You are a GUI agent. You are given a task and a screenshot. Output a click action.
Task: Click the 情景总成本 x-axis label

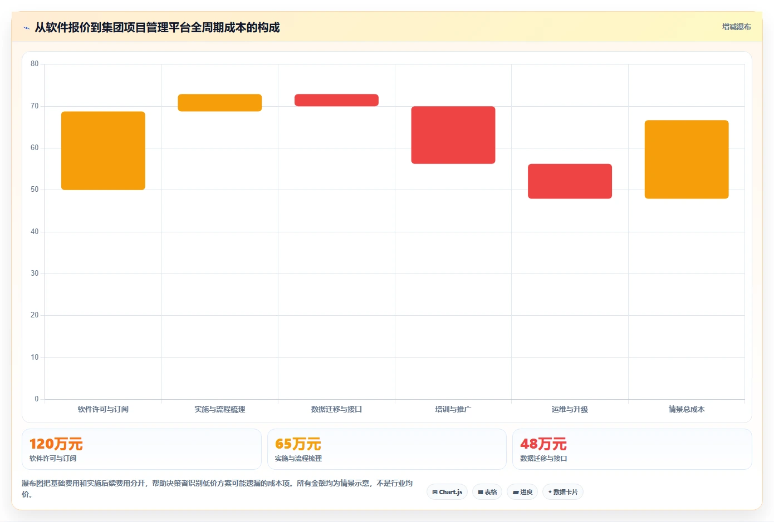[x=687, y=409]
